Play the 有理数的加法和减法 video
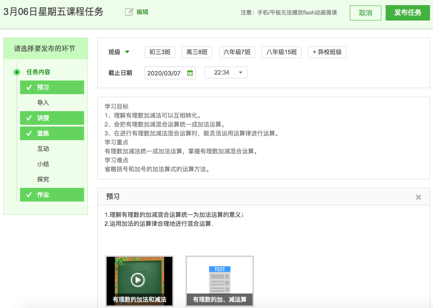 139,281
